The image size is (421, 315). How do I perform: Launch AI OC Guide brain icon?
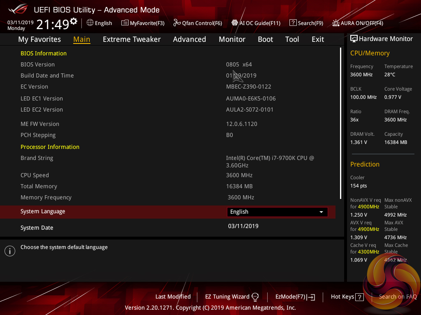pos(235,23)
